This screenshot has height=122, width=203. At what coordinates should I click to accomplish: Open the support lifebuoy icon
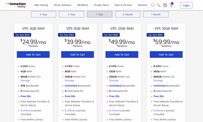[165, 5]
